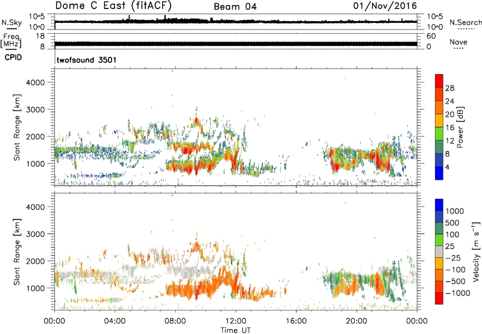The width and height of the screenshot is (482, 334).
Task: Click the 'Power [dB]' colorbar title
Action: click(460, 127)
